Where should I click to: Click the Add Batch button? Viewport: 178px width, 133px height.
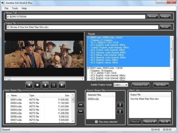pyautogui.click(x=161, y=85)
